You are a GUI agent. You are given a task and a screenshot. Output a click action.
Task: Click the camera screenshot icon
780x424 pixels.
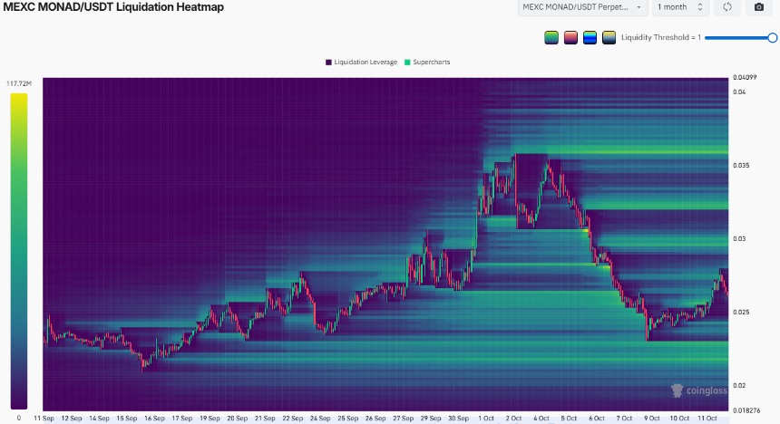coord(758,7)
